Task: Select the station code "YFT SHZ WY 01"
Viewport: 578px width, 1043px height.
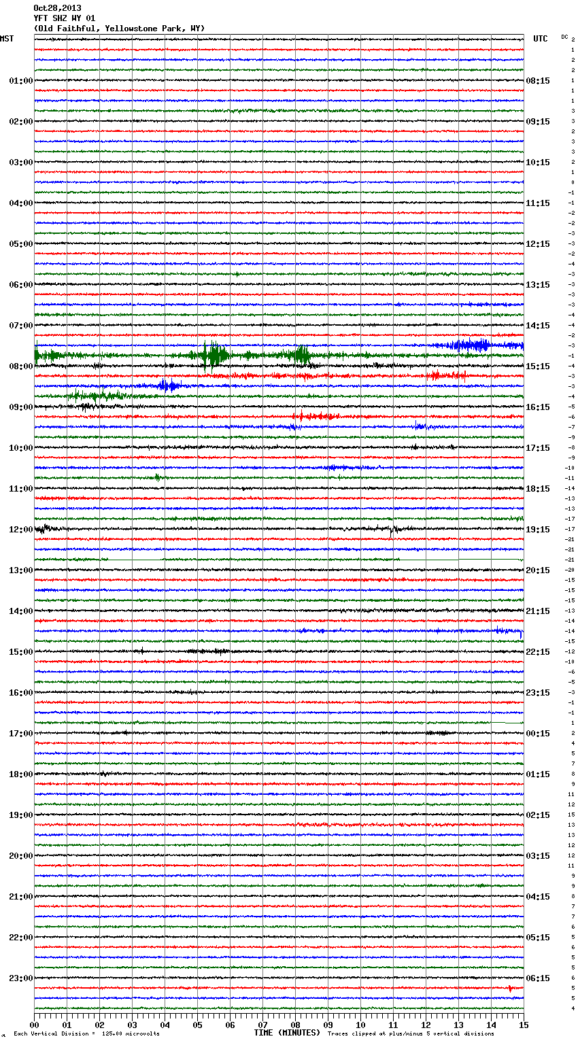Action: click(x=65, y=18)
